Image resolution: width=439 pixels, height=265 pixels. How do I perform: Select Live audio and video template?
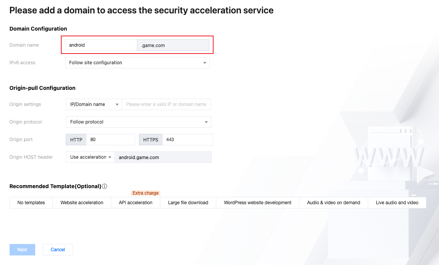pos(397,203)
